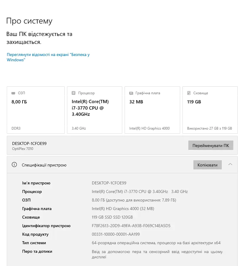Click the Специфікації пристрою header

point(44,165)
